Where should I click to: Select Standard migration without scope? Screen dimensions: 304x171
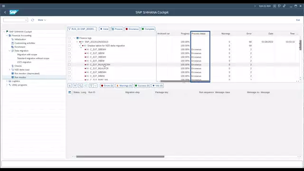pos(33,58)
